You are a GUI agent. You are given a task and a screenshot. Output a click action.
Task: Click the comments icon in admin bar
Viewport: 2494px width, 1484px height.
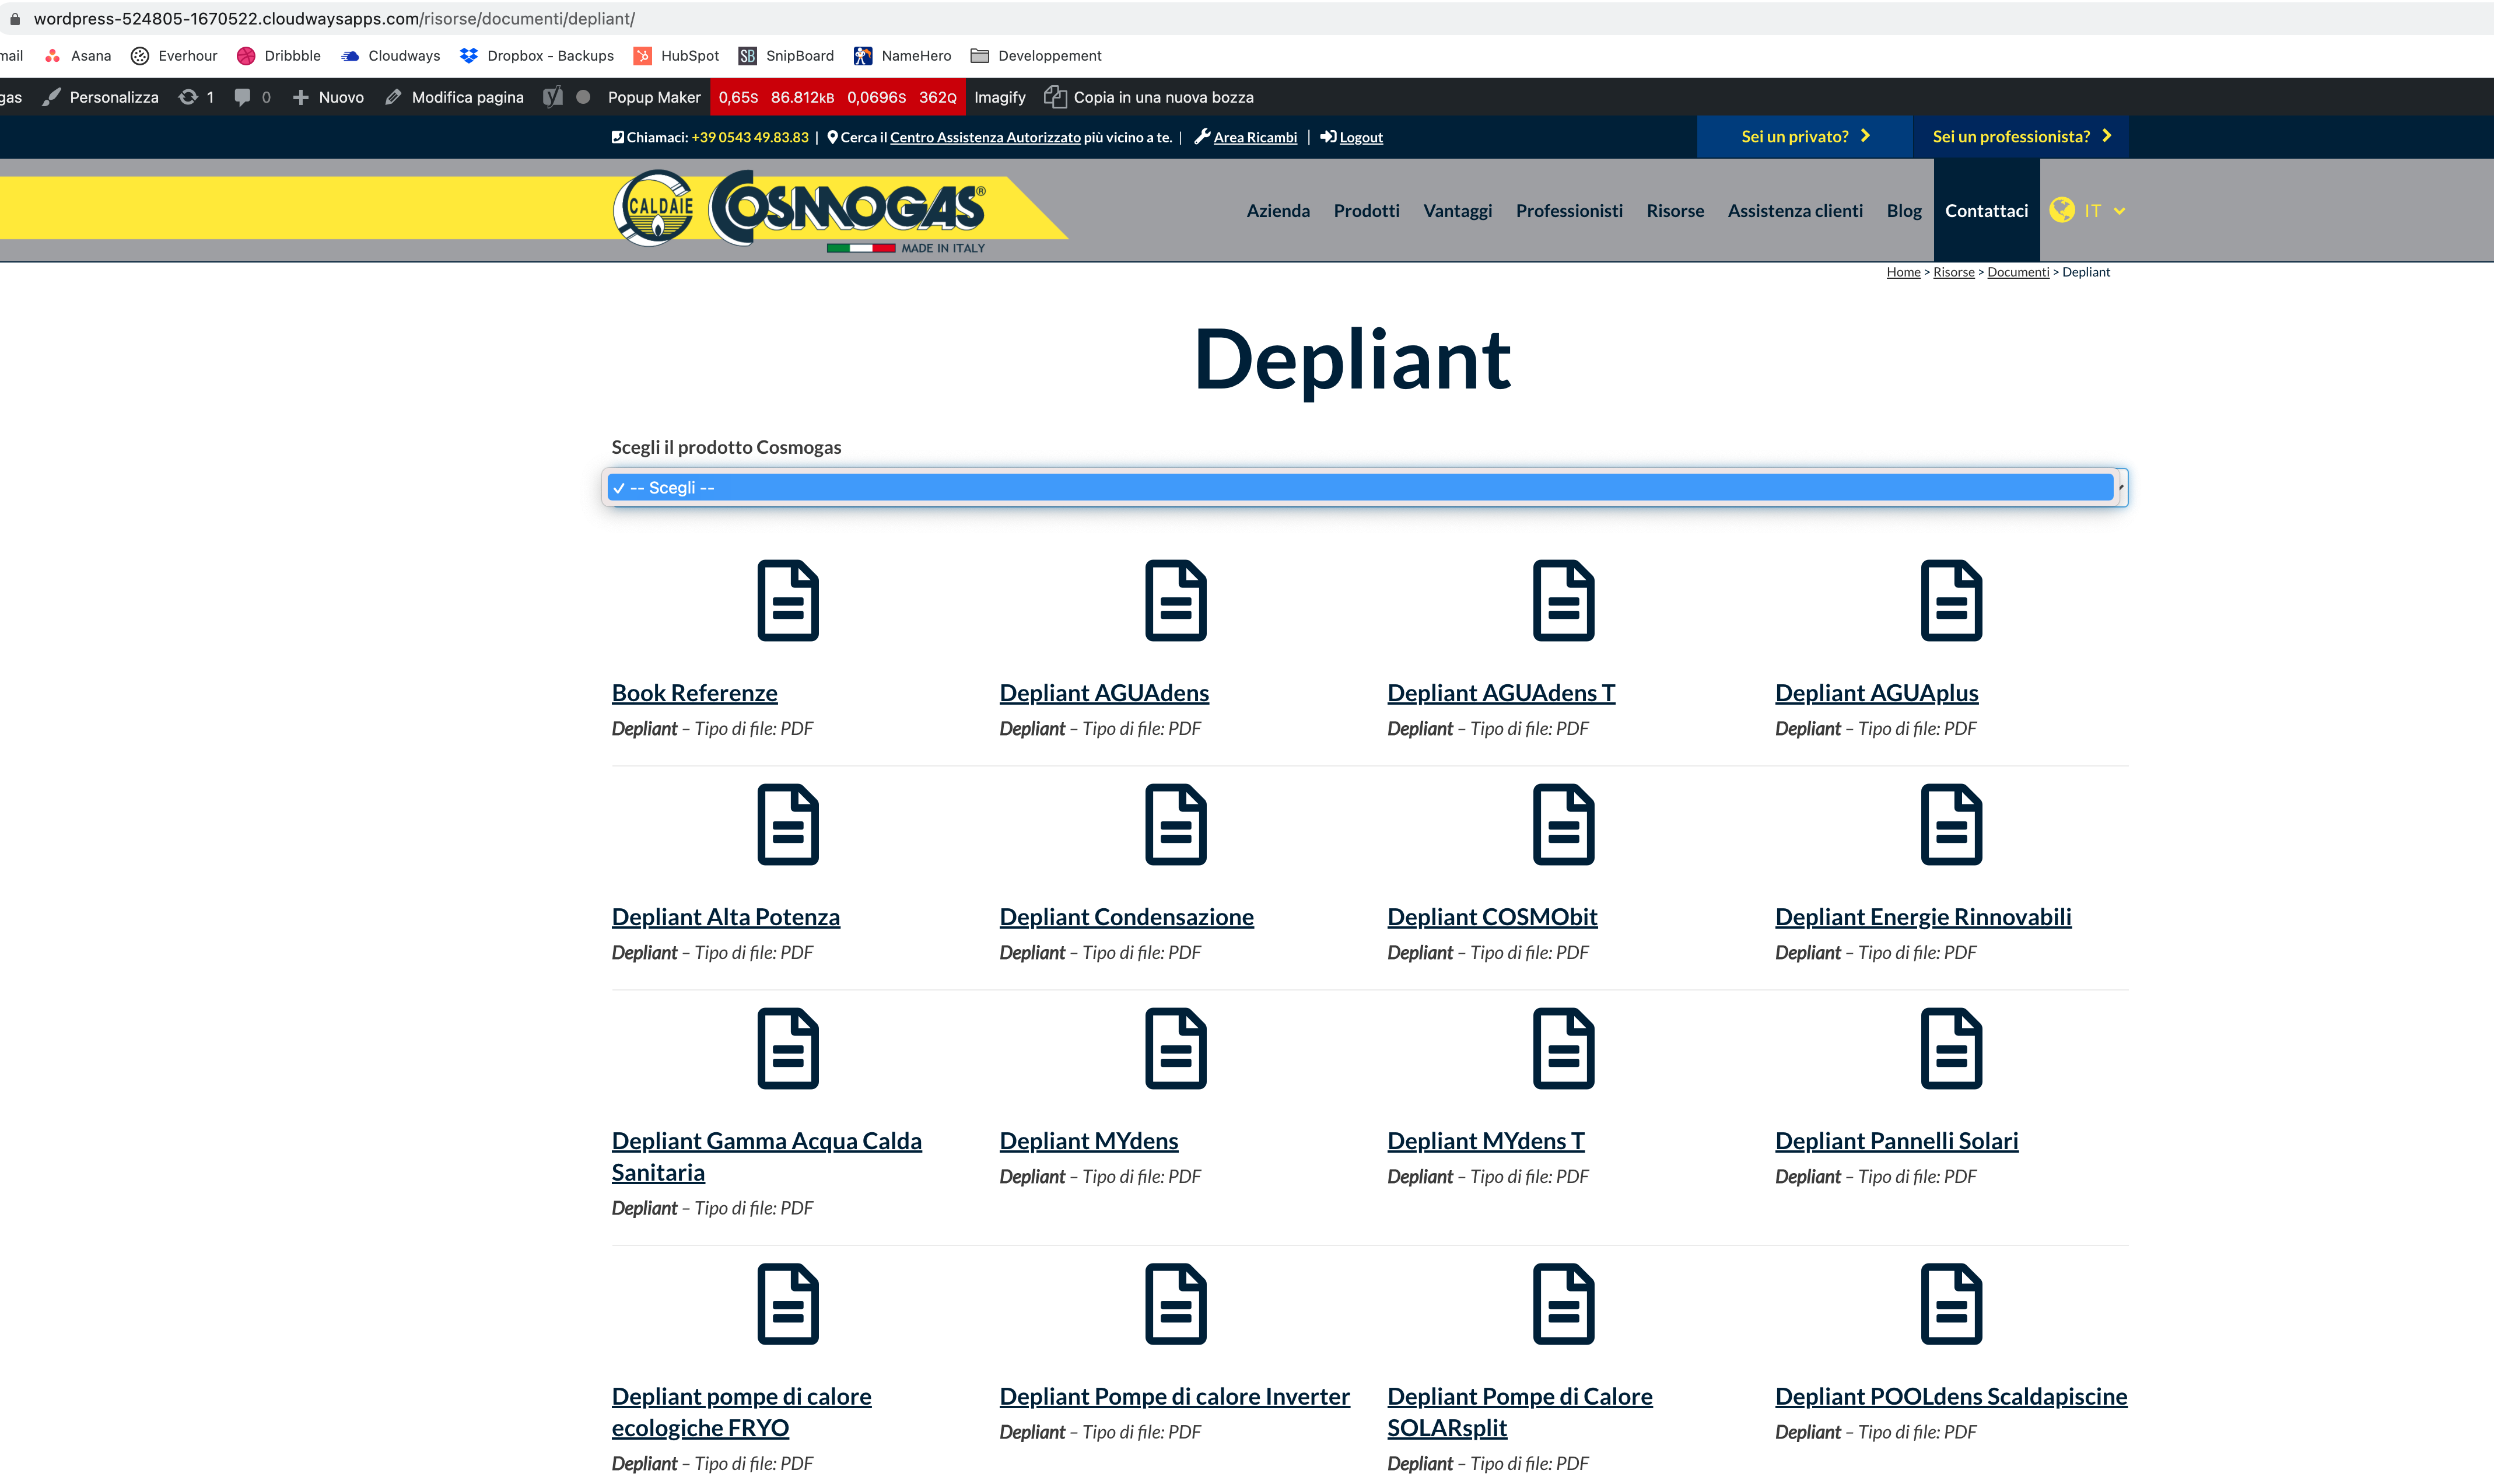pos(242,97)
